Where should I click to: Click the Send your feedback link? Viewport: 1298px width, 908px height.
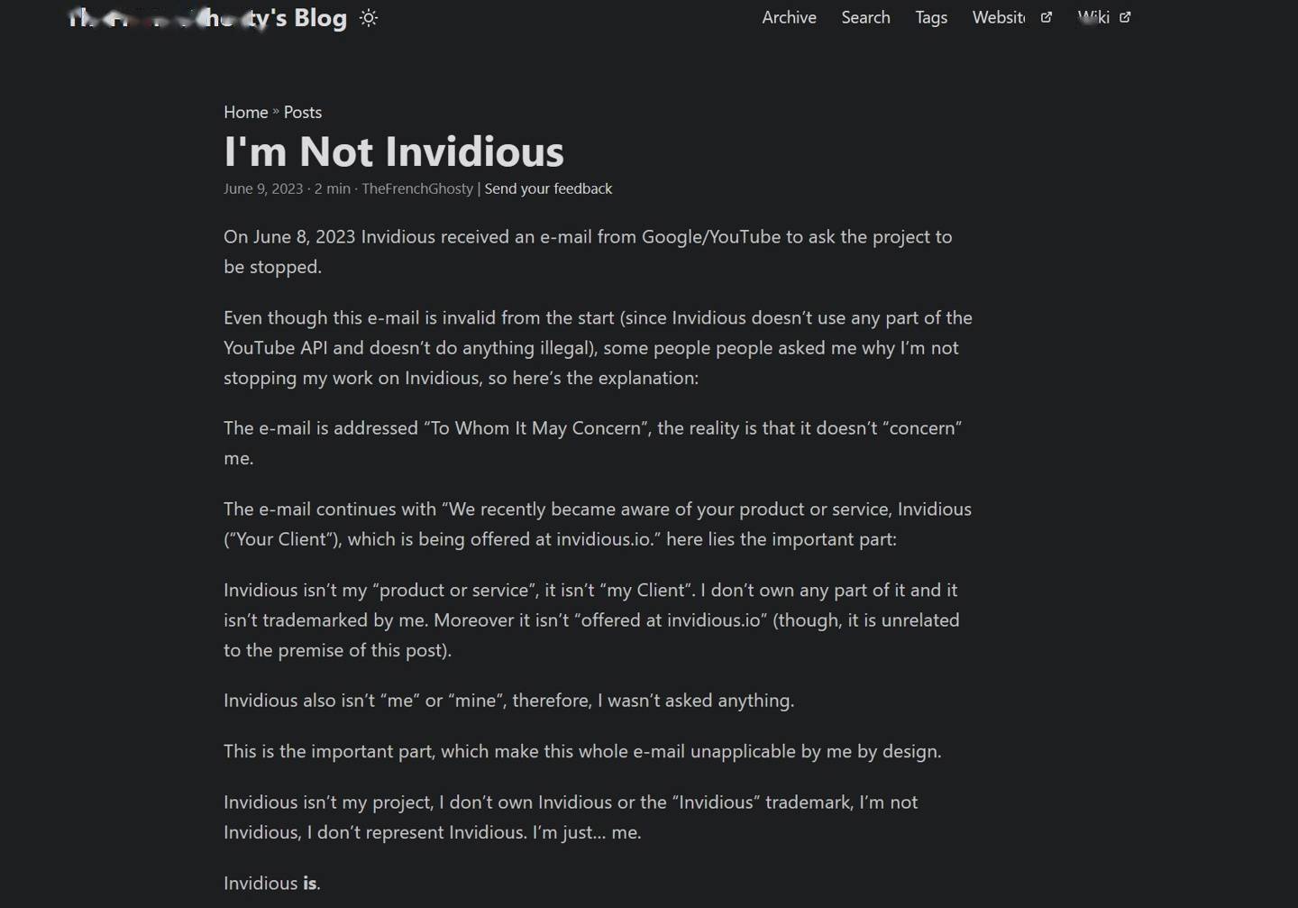tap(548, 188)
